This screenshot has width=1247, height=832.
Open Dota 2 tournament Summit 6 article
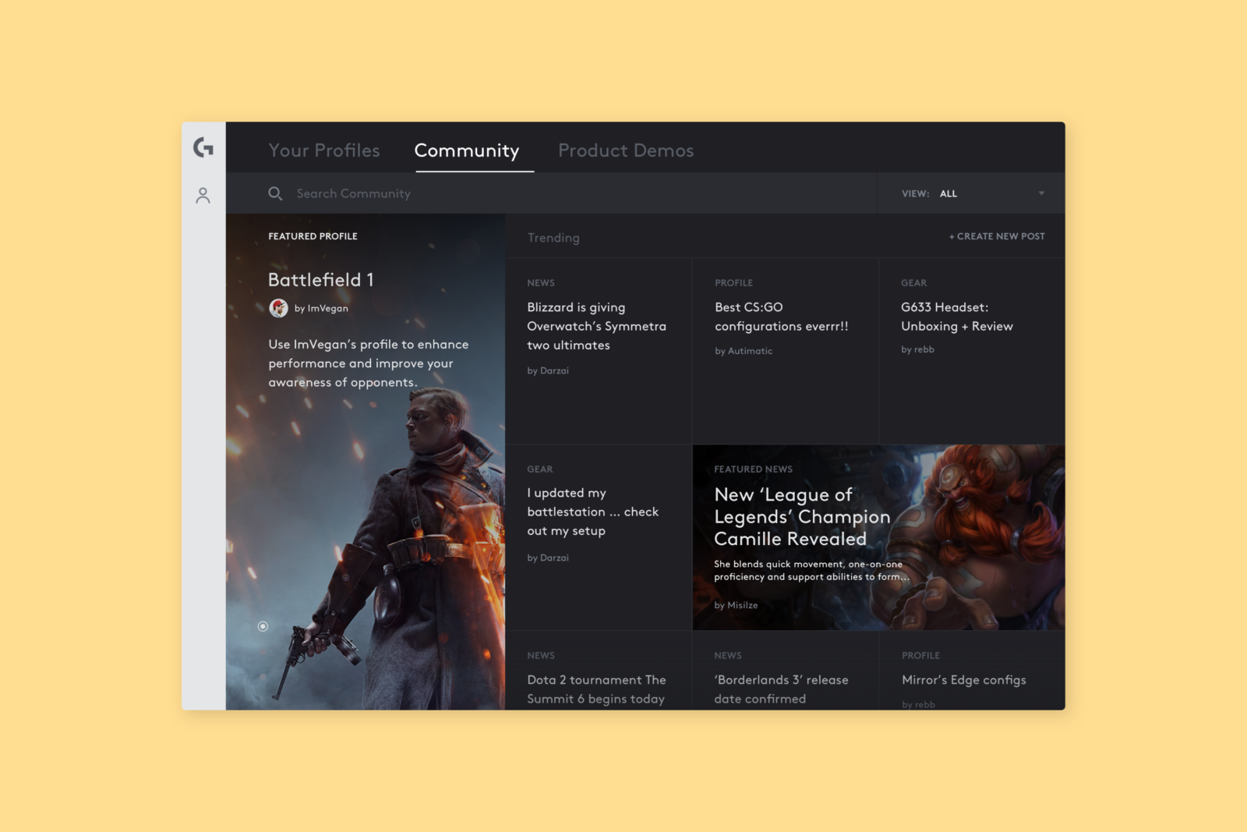(x=596, y=689)
